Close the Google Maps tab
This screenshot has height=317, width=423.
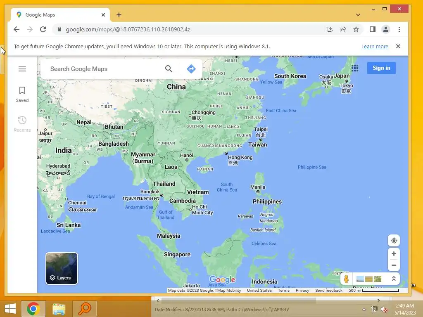(x=103, y=15)
